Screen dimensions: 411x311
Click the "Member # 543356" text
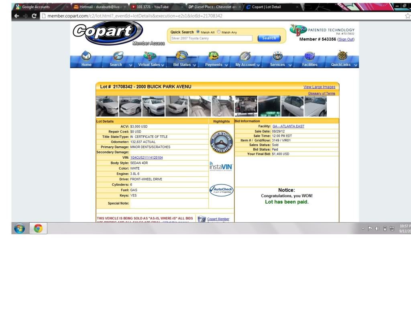click(x=318, y=39)
